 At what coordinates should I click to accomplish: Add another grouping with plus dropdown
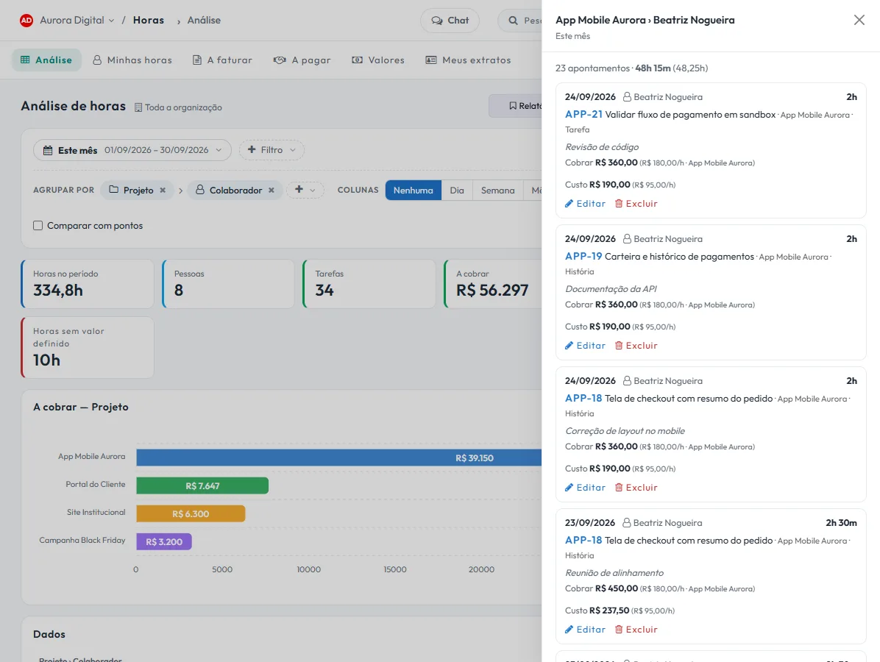coord(305,190)
